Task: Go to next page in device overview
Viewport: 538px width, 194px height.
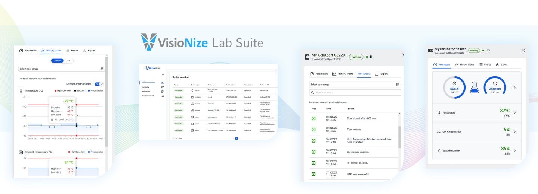Action: pos(240,138)
